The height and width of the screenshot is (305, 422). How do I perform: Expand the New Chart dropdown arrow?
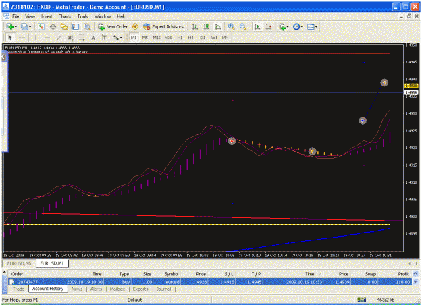pos(16,27)
